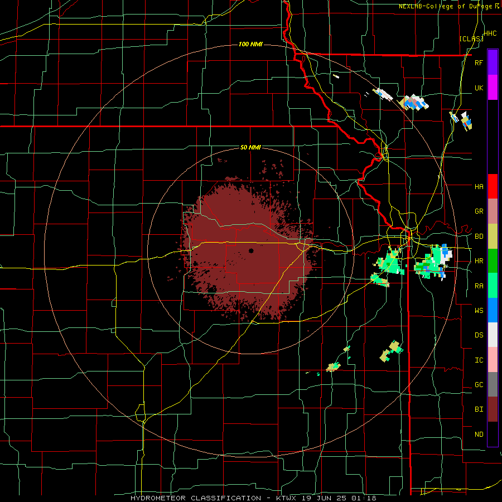Click the dark green HR legend swatch
Viewport: 502px width, 502px height.
[x=493, y=261]
